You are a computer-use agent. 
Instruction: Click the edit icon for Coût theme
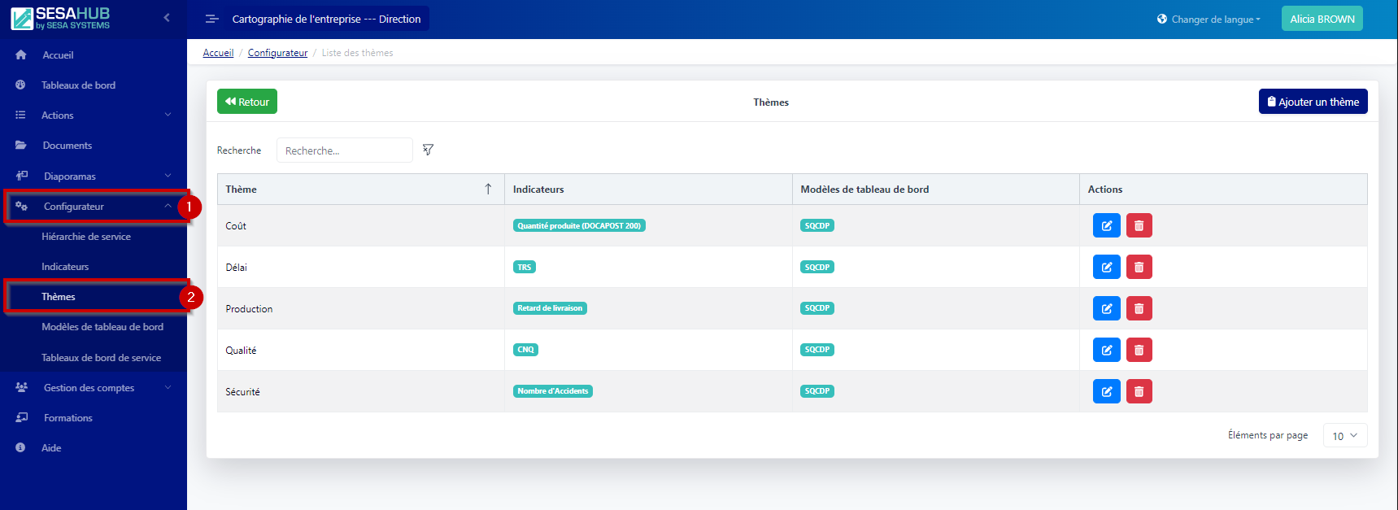(x=1106, y=225)
